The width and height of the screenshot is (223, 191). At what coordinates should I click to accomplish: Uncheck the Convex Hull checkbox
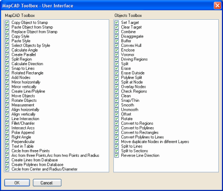click(117, 46)
